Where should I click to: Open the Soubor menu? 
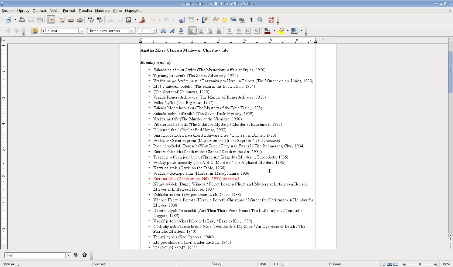(x=8, y=11)
